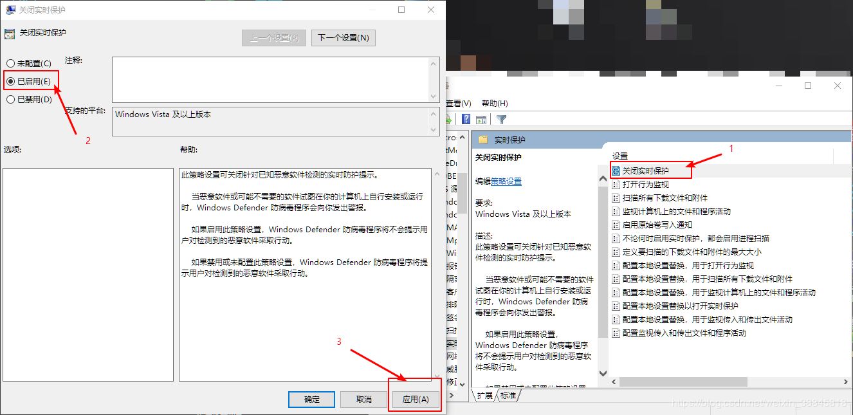Click the settings list horizontal scroll-right arrow
Viewport: 853px width, 415px height.
845,382
